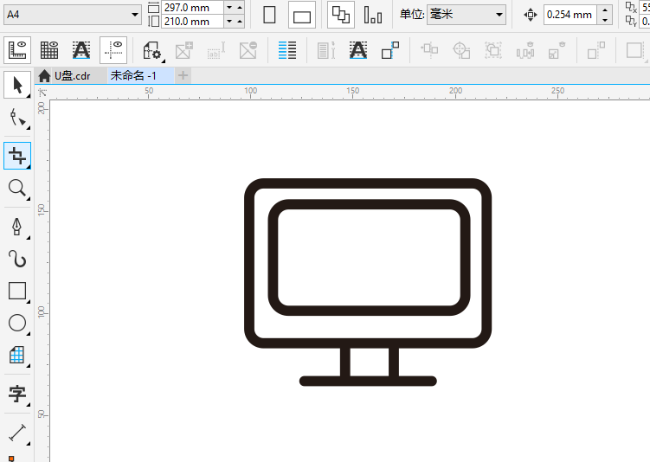Screen dimensions: 650x462
Task: Select the Pick (arrow) tool
Action: click(16, 84)
